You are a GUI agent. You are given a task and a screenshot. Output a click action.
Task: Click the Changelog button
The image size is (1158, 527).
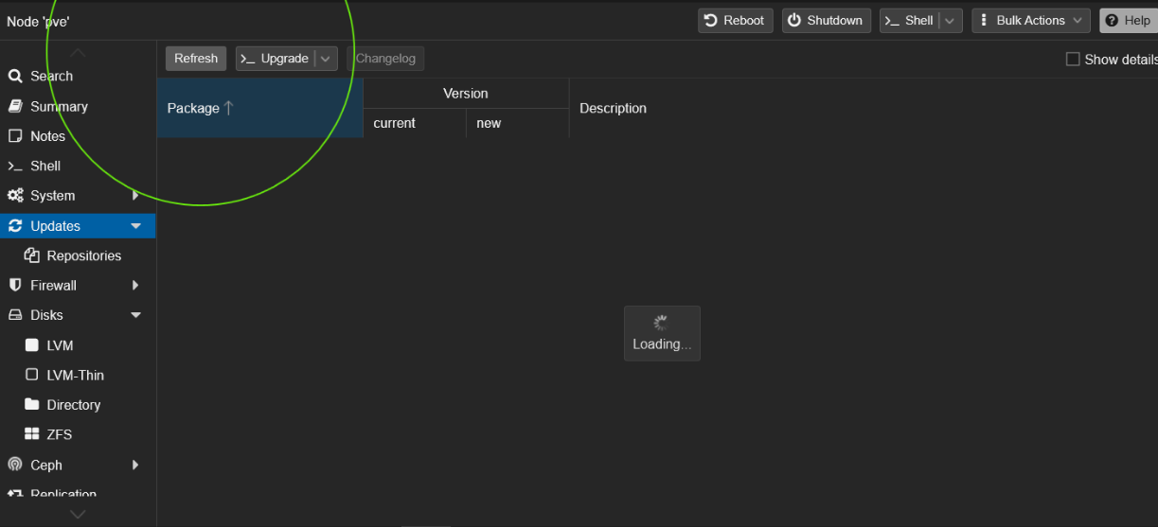point(386,59)
